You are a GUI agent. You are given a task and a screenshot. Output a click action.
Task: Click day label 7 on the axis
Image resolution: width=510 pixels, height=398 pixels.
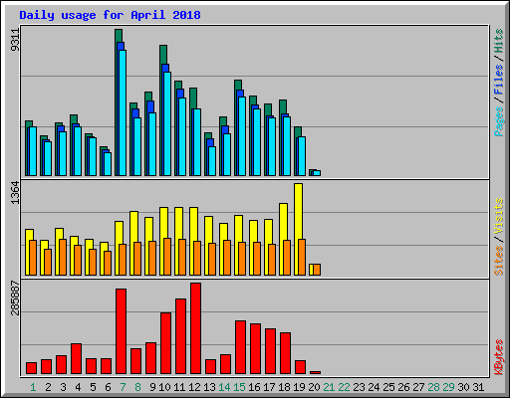pyautogui.click(x=123, y=387)
